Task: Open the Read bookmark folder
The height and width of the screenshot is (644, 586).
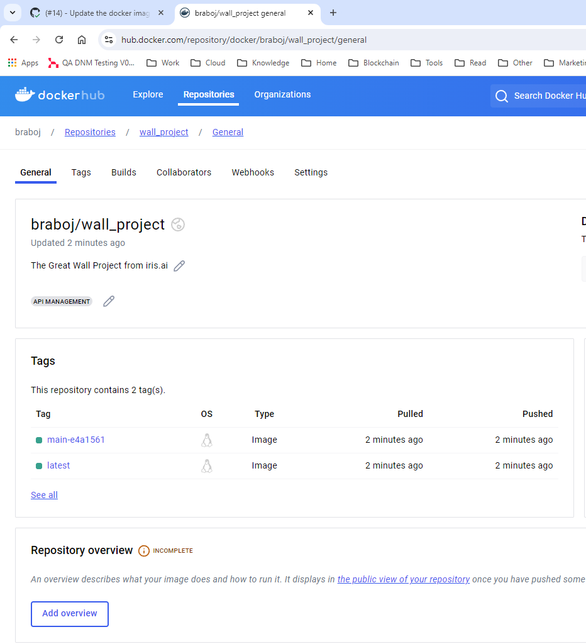Action: click(x=470, y=63)
